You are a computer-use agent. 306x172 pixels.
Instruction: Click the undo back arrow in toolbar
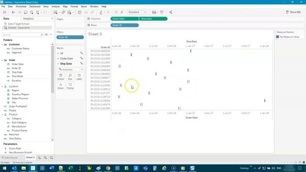pyautogui.click(x=13, y=12)
